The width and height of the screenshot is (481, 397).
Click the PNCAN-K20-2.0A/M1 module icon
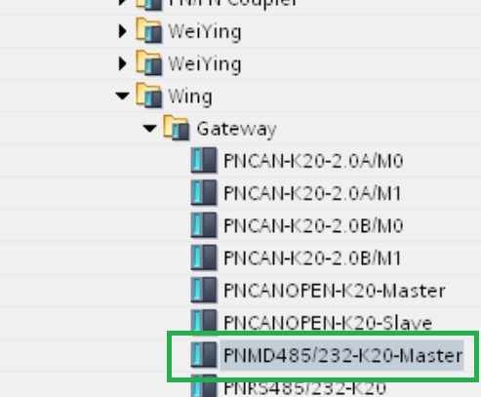coord(204,192)
